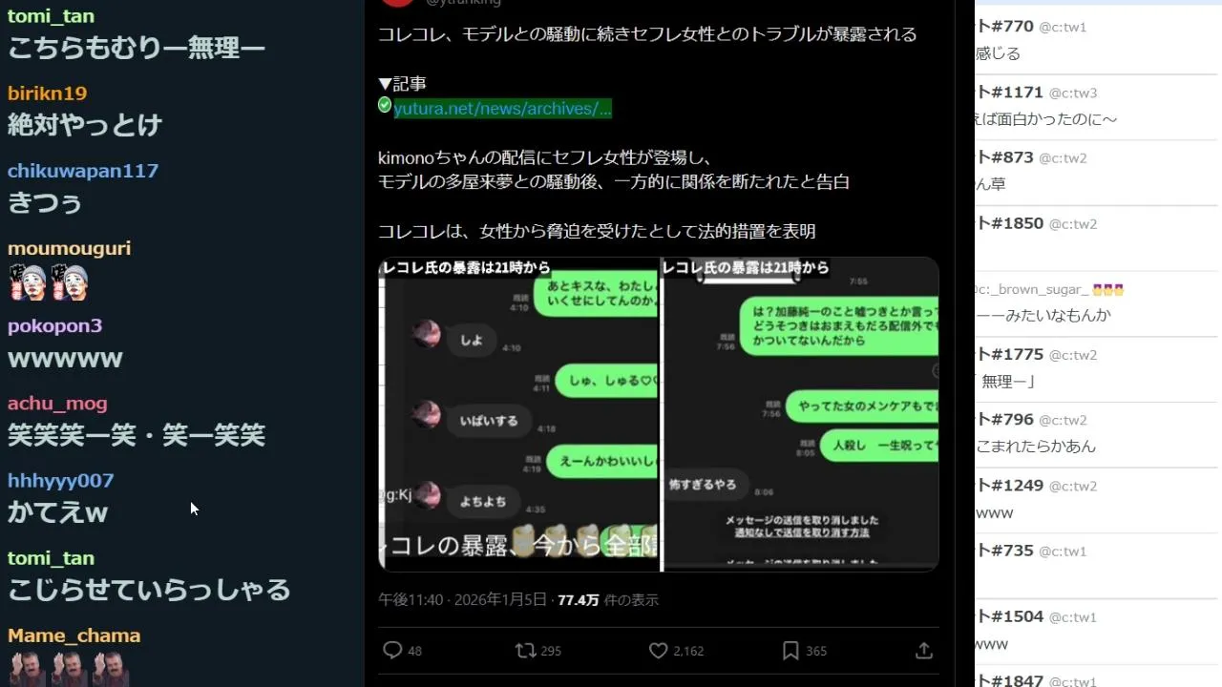The image size is (1222, 687).
Task: Like the tweet with heart icon
Action: [658, 651]
